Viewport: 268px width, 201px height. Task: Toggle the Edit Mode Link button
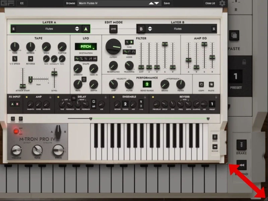[114, 29]
